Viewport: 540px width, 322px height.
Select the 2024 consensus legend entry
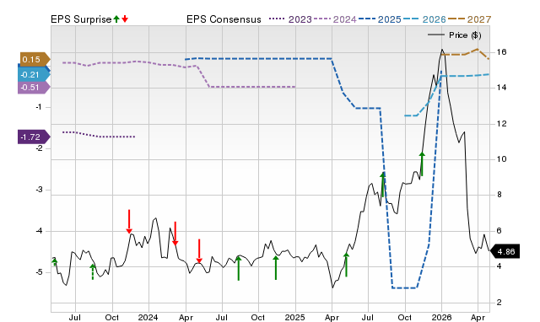click(335, 19)
